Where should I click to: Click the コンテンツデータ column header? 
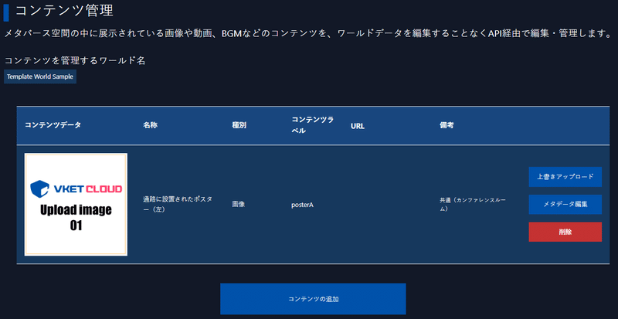(53, 125)
